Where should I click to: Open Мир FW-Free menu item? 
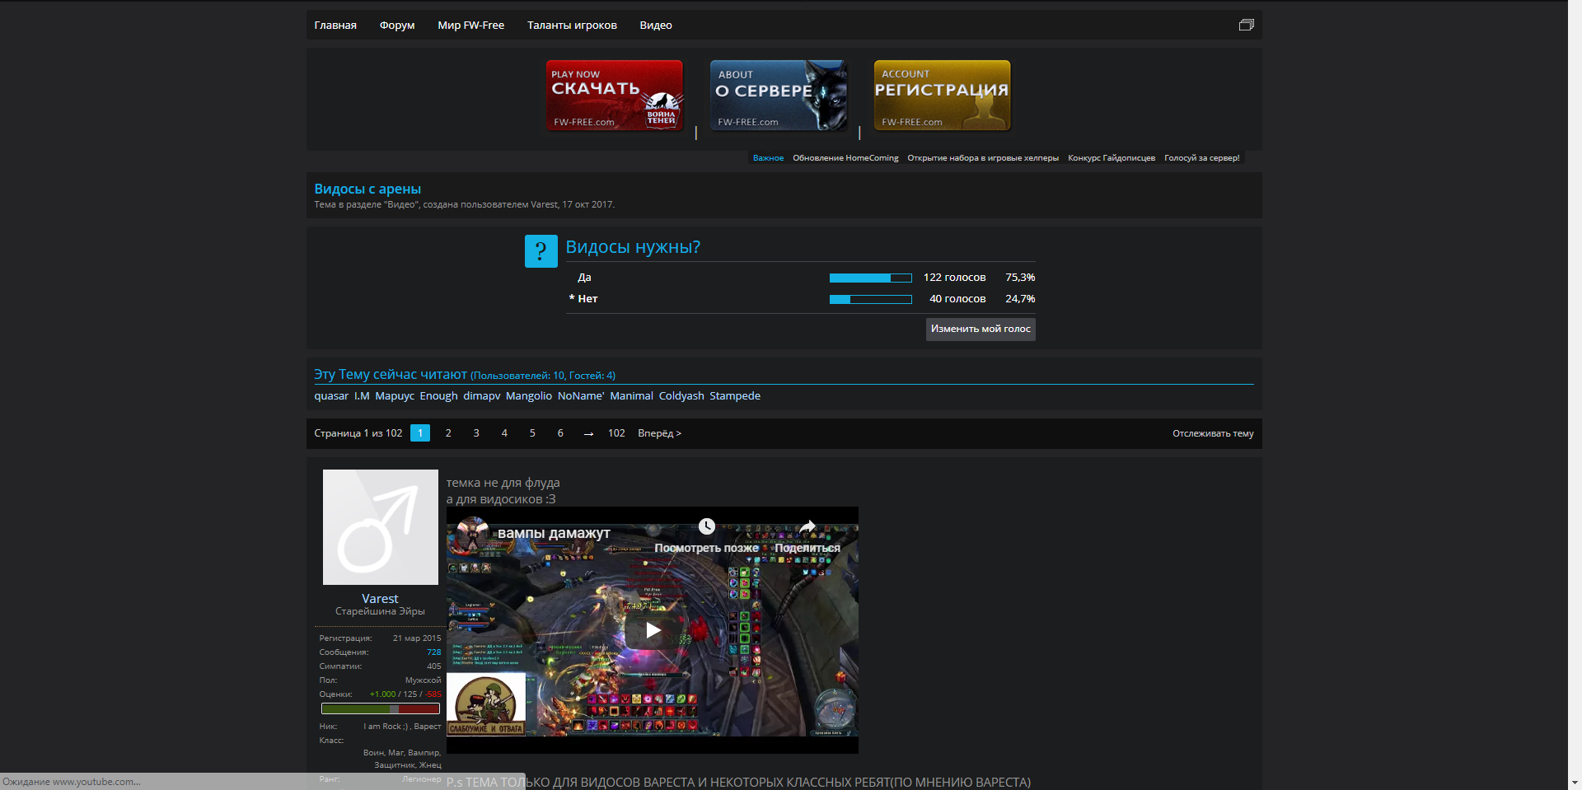(470, 26)
